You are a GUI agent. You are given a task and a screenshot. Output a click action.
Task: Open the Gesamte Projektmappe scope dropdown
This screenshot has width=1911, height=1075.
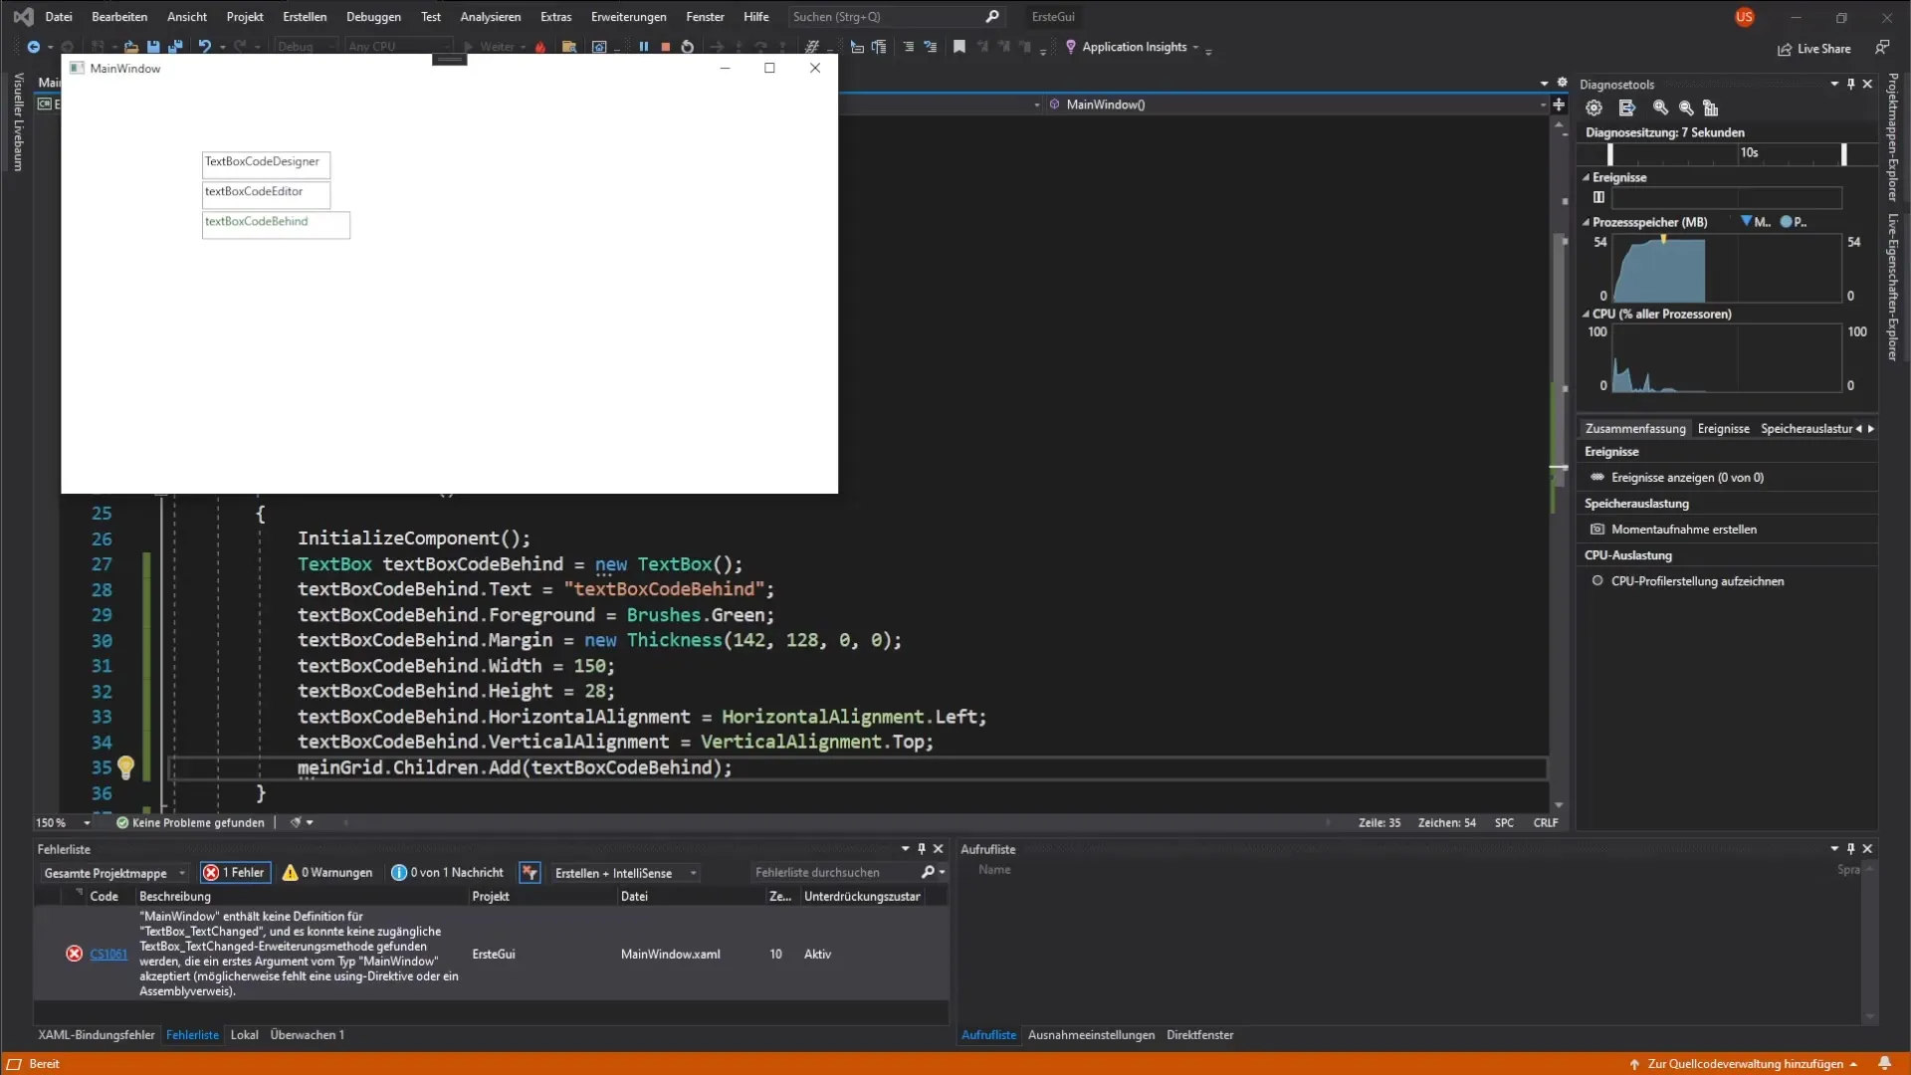pos(114,873)
